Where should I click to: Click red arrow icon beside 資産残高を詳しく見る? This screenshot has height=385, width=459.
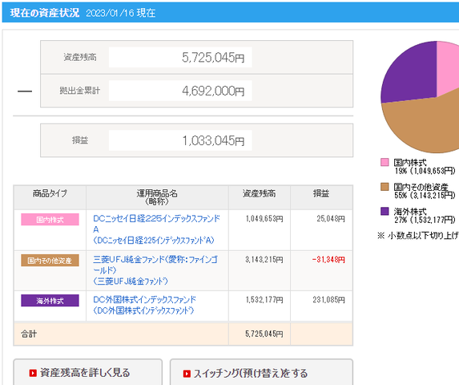click(x=33, y=373)
